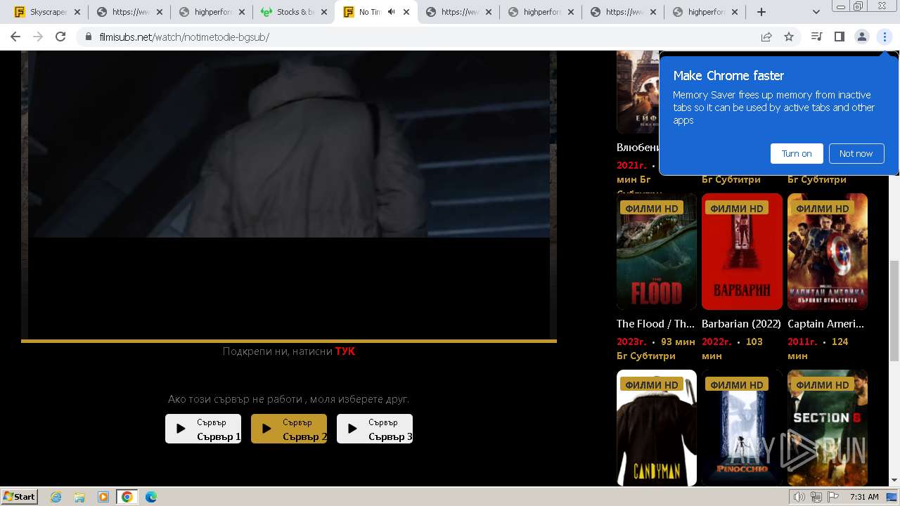Switch to last highperfor tab
The width and height of the screenshot is (900, 506).
(x=705, y=12)
